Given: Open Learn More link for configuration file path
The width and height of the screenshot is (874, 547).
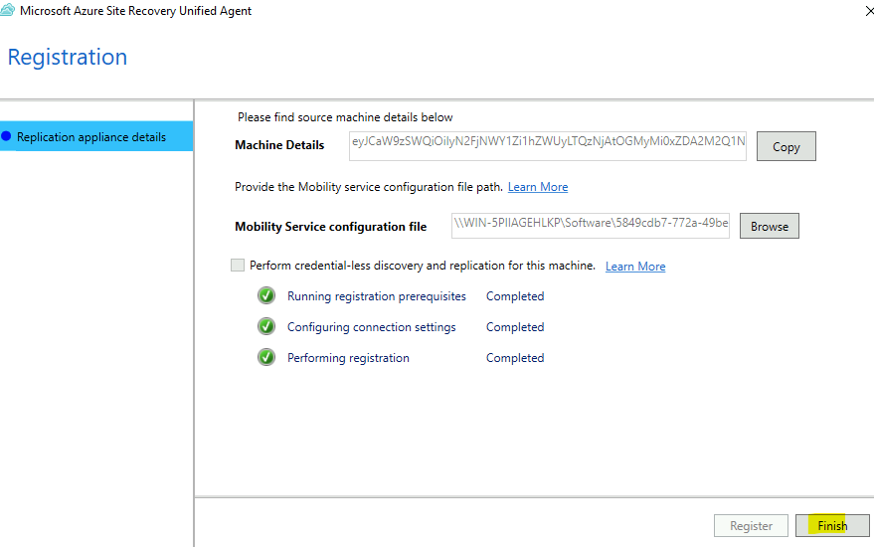Looking at the screenshot, I should pyautogui.click(x=538, y=187).
